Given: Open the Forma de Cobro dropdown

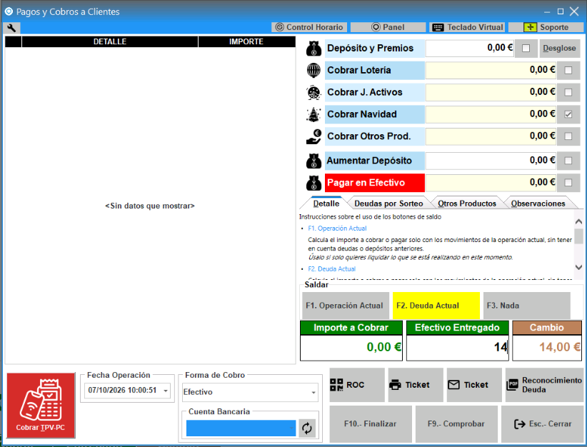Looking at the screenshot, I should point(313,392).
